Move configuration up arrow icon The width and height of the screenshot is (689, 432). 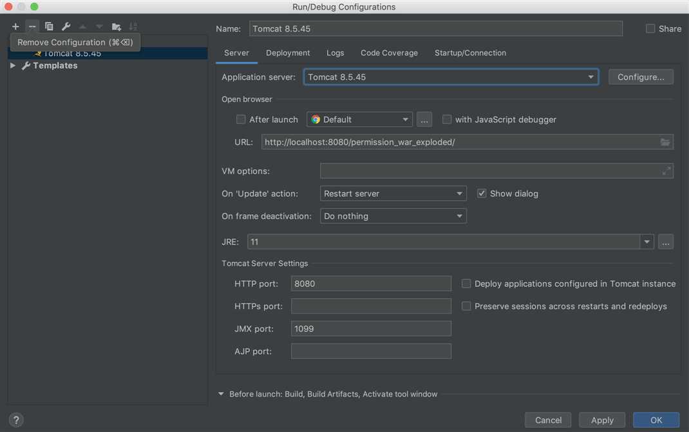click(82, 27)
